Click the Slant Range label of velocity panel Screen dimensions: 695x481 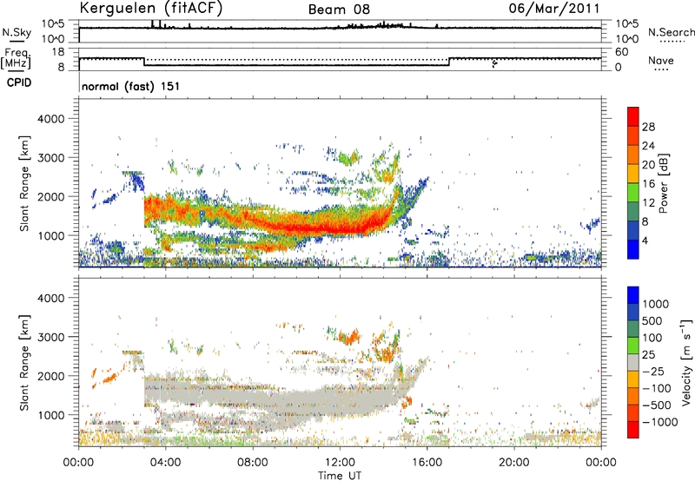24,362
